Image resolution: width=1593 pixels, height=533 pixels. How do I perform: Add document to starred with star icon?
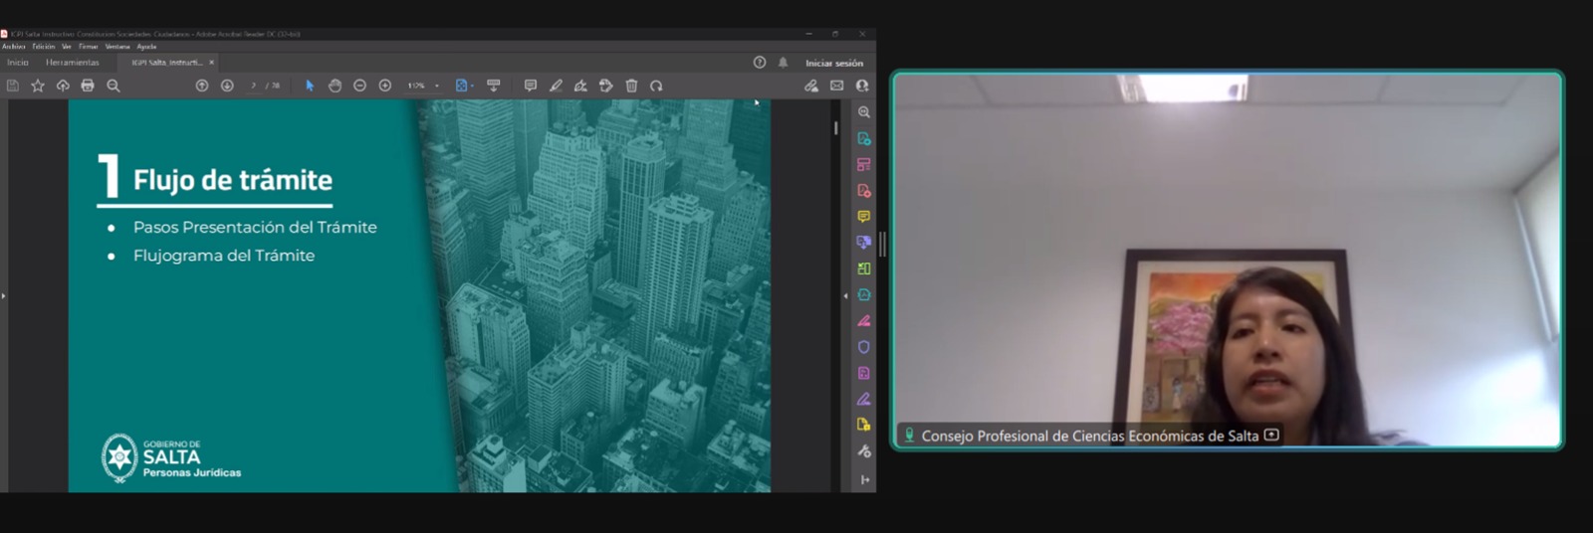(38, 86)
